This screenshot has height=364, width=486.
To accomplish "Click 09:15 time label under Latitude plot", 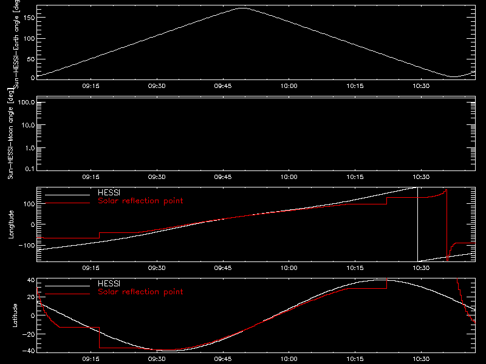I will (x=91, y=359).
